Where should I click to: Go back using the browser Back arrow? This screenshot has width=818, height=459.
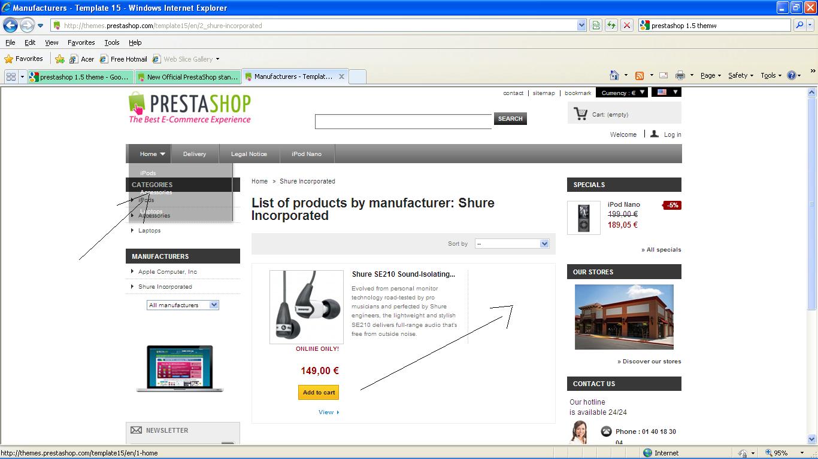pyautogui.click(x=10, y=25)
